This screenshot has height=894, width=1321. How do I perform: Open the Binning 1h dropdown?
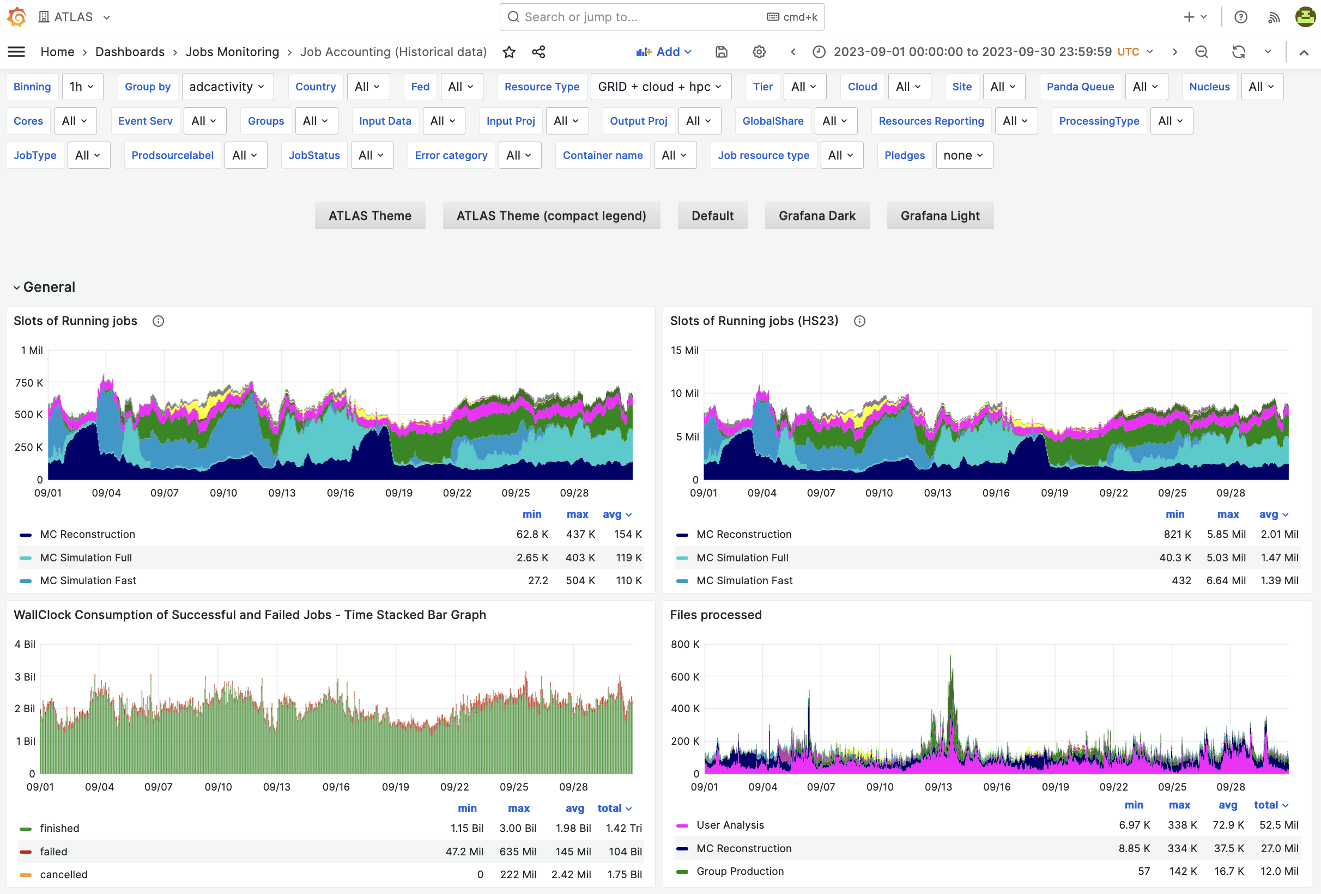coord(82,87)
